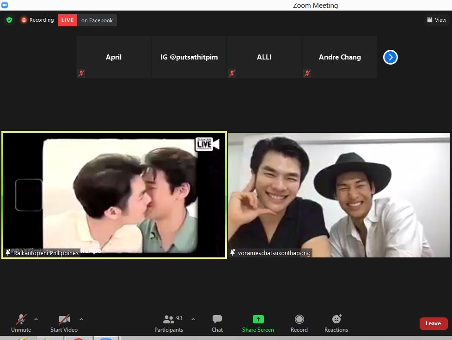Select Raikantopeni Philippines video tile
Screen dimensions: 452x340
coord(114,195)
